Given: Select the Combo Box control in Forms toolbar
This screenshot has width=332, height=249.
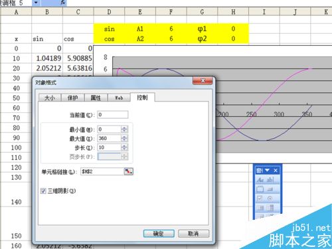Looking at the screenshot, I should pos(270,208).
